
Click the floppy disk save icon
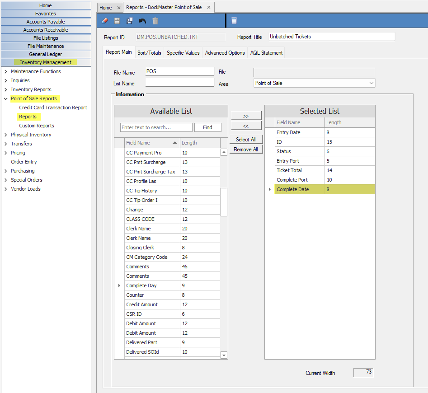tap(117, 21)
